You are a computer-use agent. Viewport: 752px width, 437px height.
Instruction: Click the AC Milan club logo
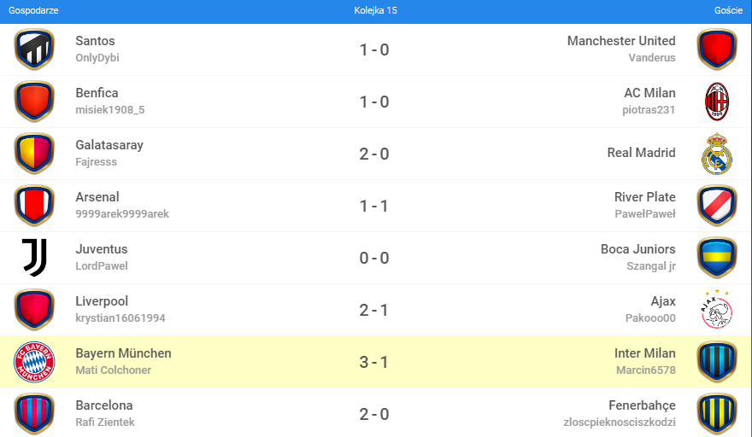tap(717, 102)
